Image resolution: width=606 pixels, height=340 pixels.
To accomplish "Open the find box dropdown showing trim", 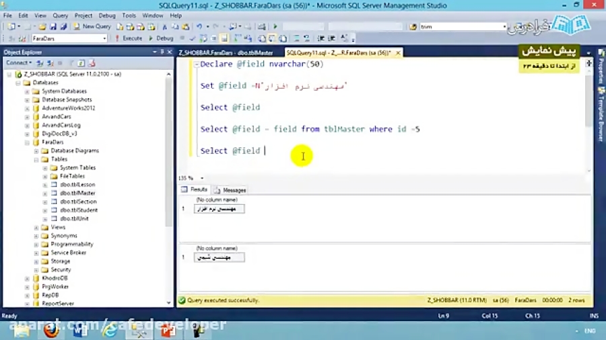I will click(504, 27).
